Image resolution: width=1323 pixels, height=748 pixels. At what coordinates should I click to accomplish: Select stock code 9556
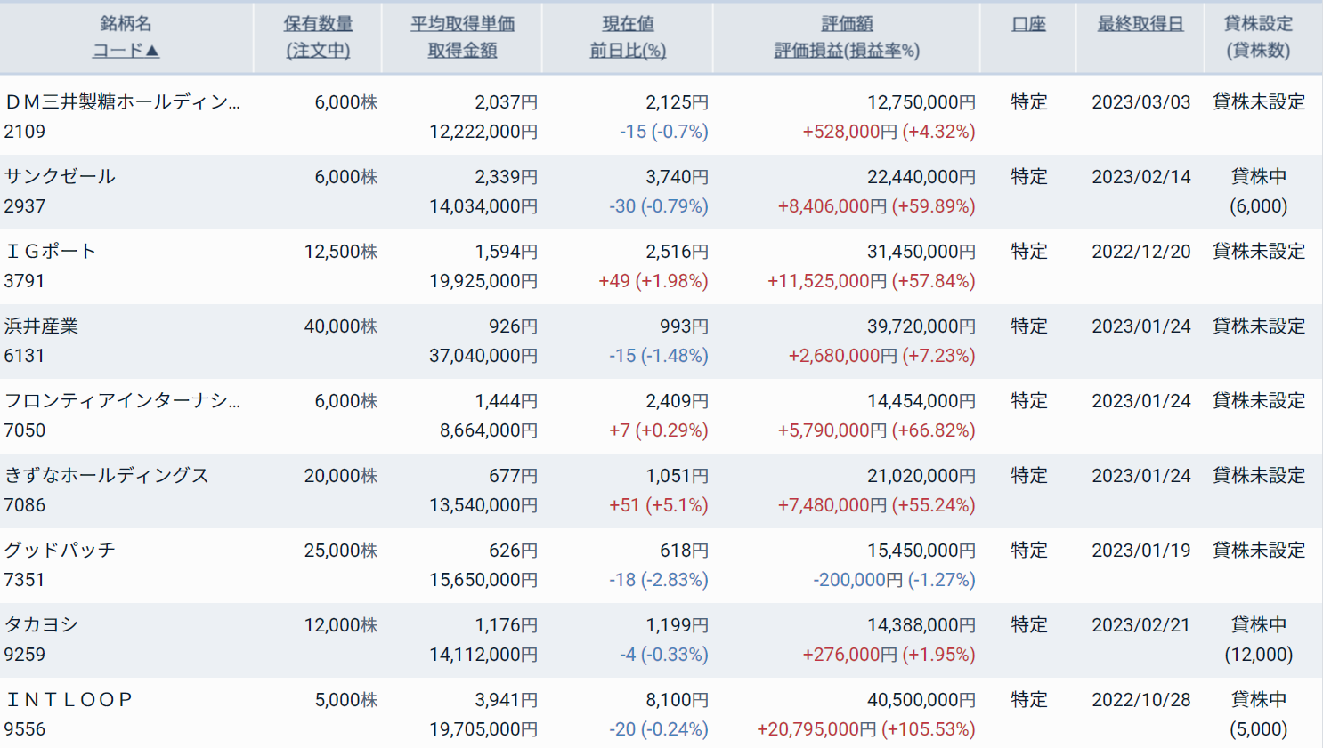coord(25,729)
